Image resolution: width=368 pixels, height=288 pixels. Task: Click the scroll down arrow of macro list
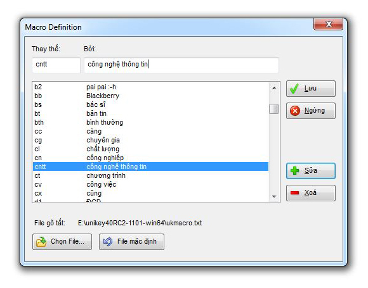(274, 196)
